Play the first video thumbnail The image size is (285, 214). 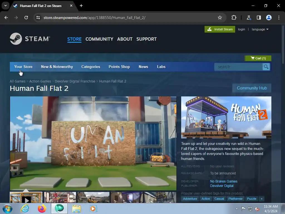[x=26, y=198]
